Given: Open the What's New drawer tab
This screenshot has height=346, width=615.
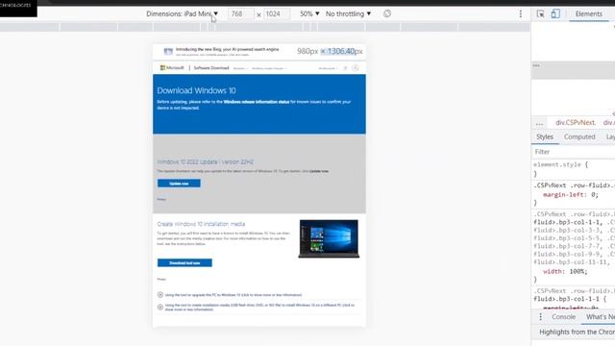Looking at the screenshot, I should [x=600, y=317].
